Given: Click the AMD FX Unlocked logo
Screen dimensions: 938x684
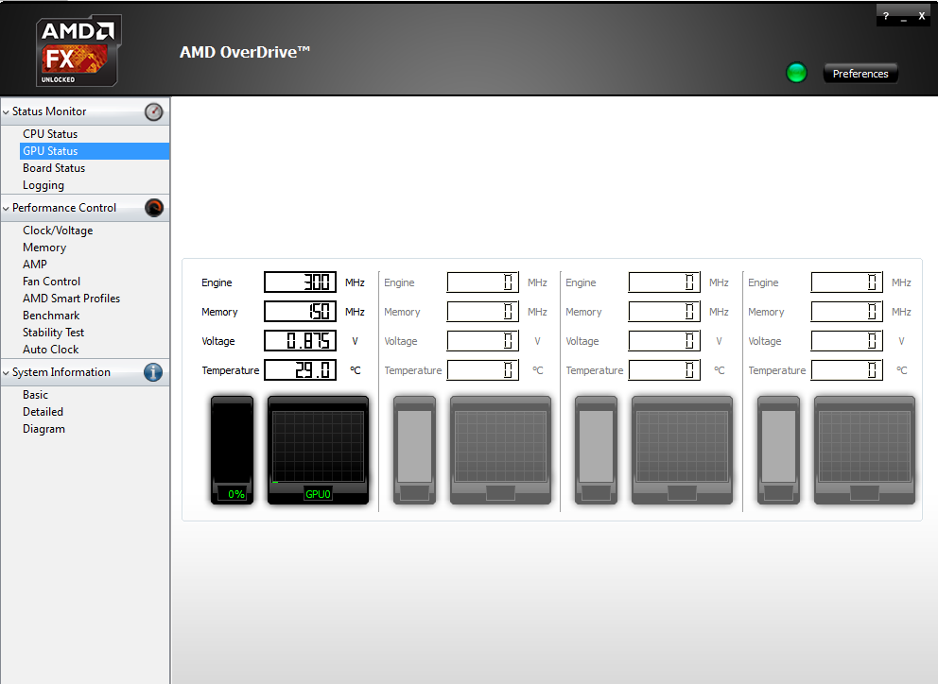Looking at the screenshot, I should (78, 51).
